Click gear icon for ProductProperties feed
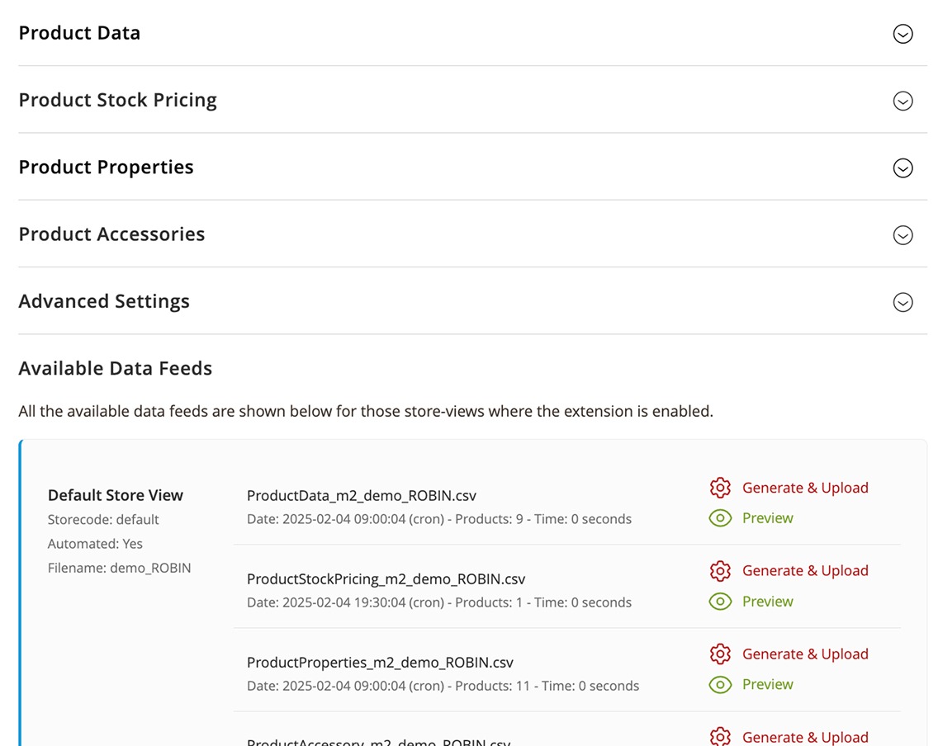Screen dimensions: 938x746 pyautogui.click(x=720, y=654)
